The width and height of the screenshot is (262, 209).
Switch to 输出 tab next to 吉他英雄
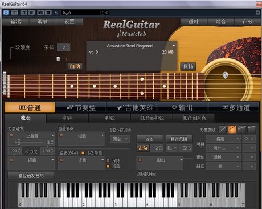pyautogui.click(x=183, y=107)
